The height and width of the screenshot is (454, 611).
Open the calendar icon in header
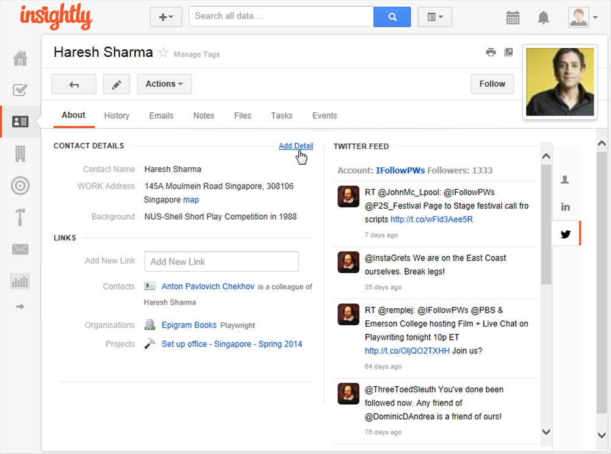(513, 18)
